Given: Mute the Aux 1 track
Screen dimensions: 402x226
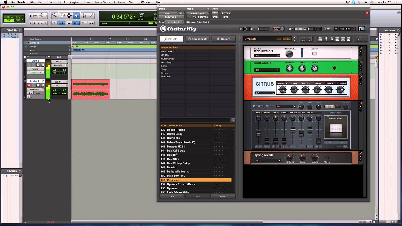Looking at the screenshot, I should 42,65.
